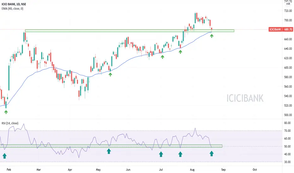The image size is (294, 173).
Task: Click the Oct label on time axis
Action: click(x=255, y=170)
